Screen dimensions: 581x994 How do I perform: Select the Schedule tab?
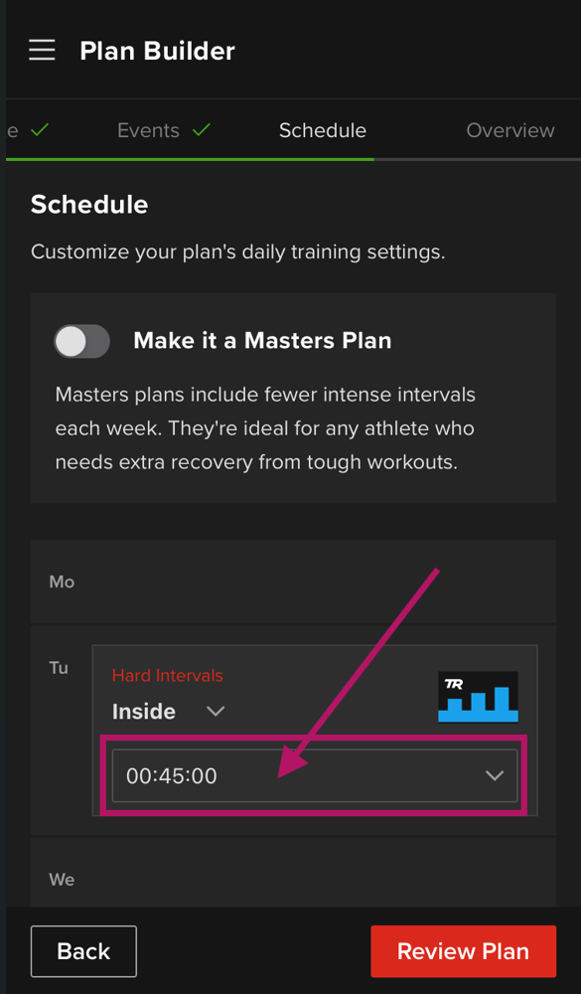pyautogui.click(x=323, y=130)
